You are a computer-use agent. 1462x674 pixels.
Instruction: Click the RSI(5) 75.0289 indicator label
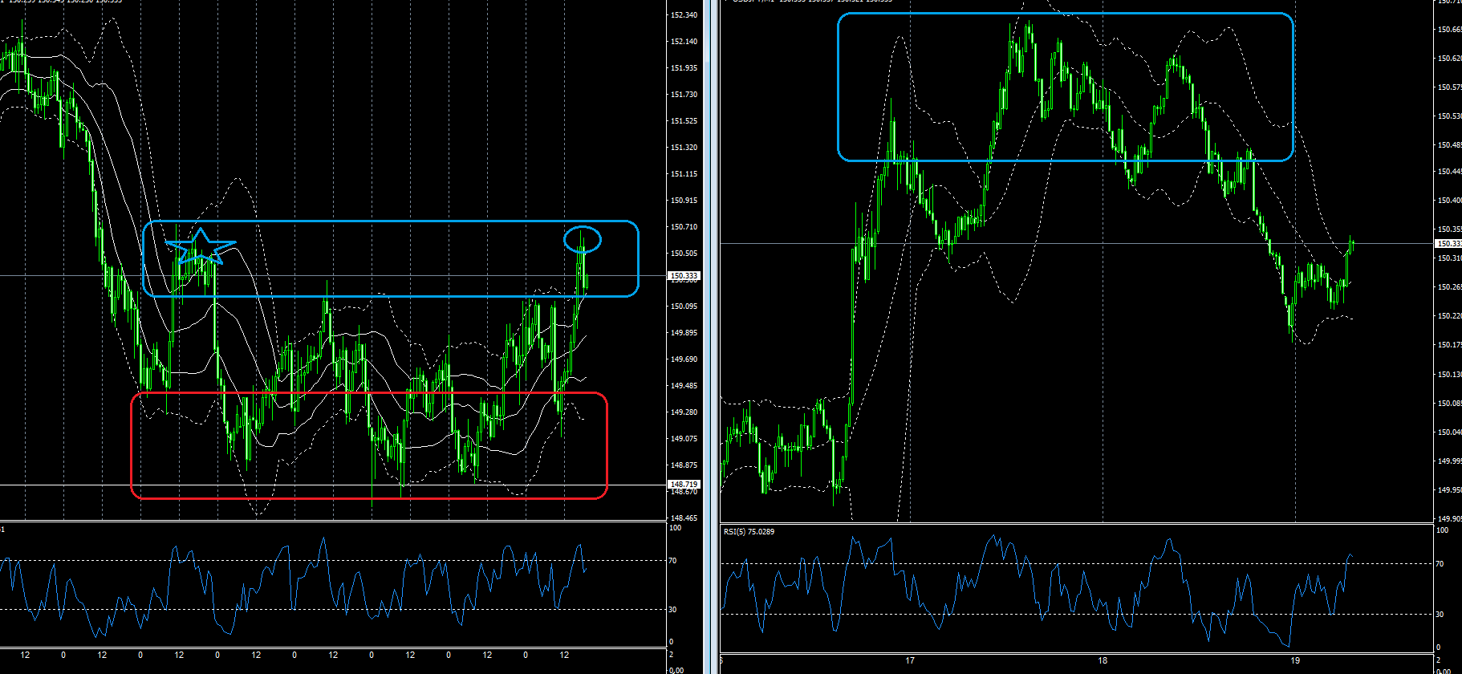749,532
